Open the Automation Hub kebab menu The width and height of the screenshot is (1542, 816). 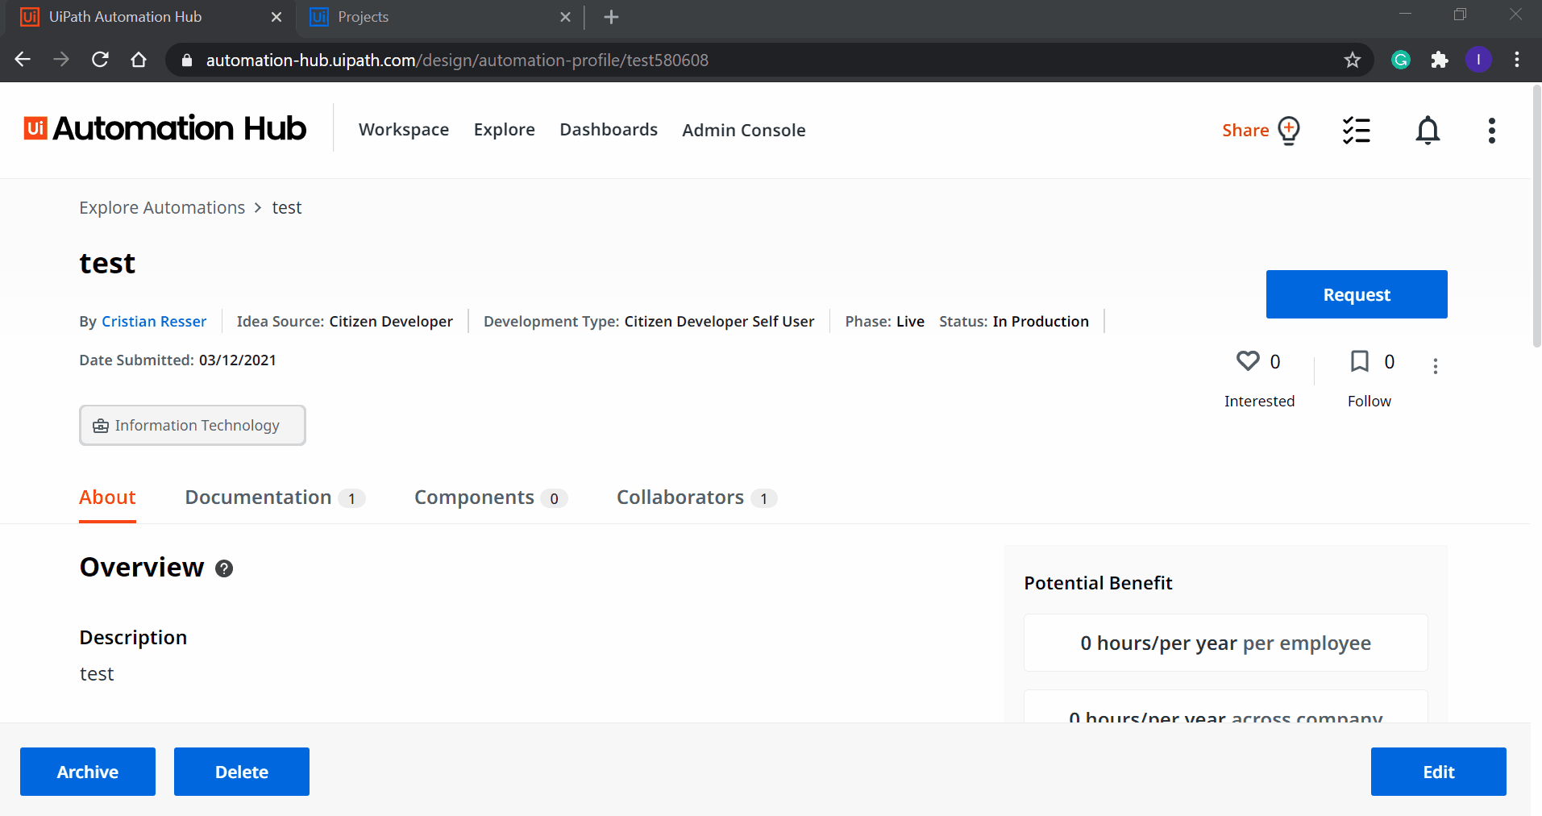coord(1492,130)
